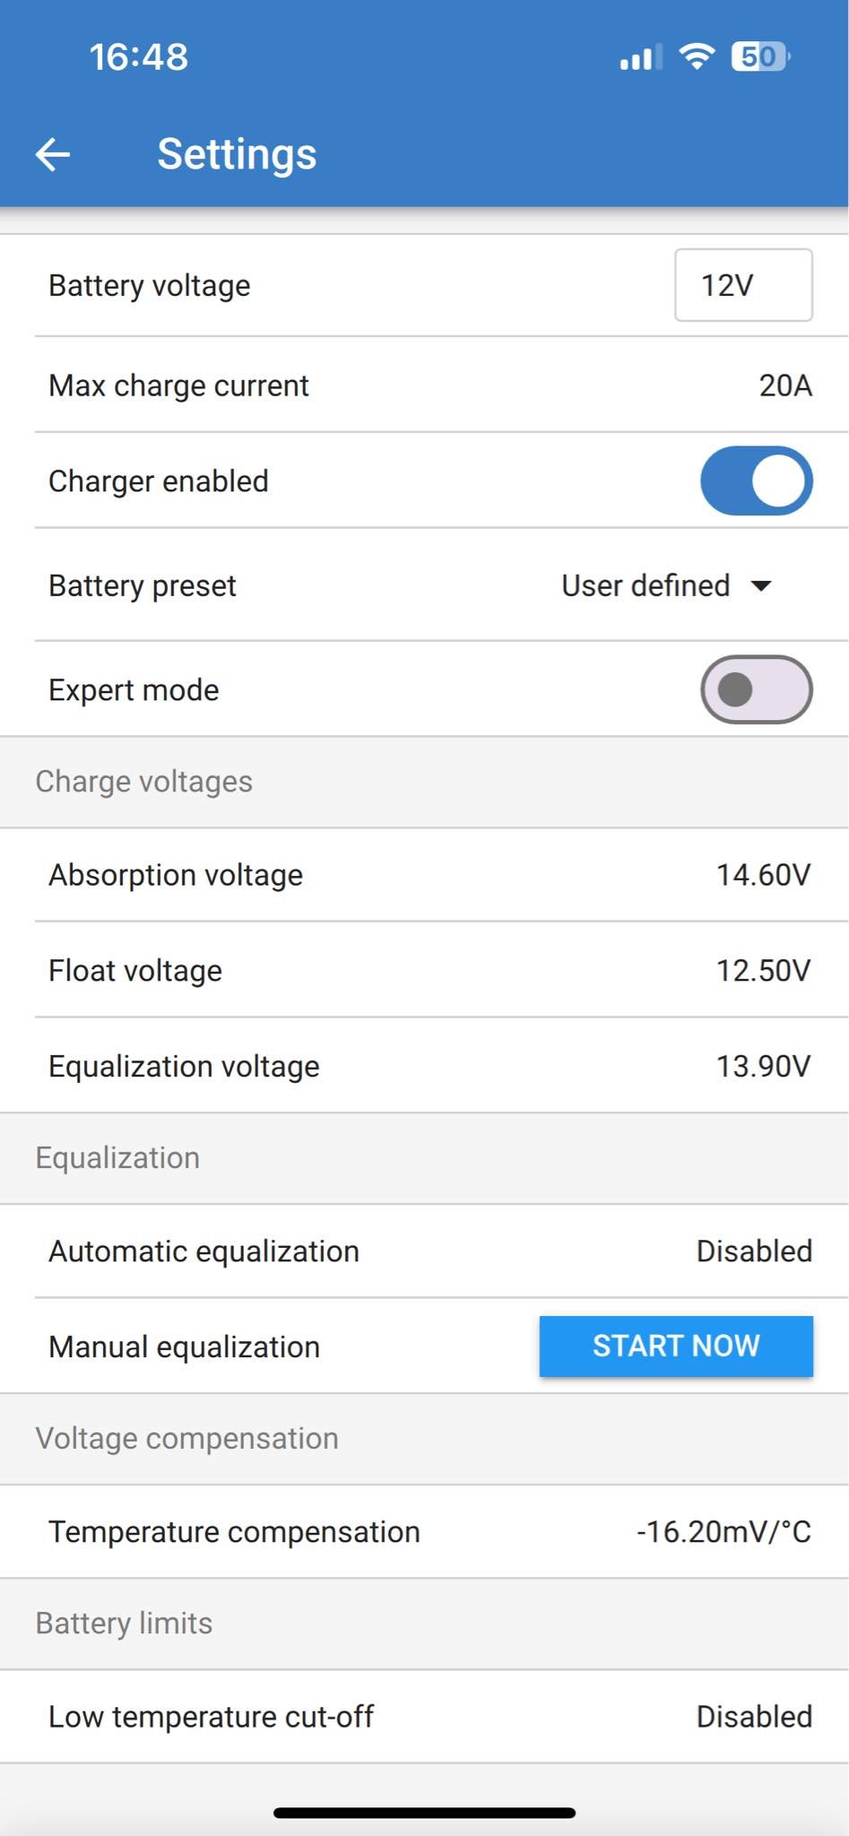Screen dimensions: 849x1836
Task: Tap the back arrow in Settings header
Action: pyautogui.click(x=53, y=154)
